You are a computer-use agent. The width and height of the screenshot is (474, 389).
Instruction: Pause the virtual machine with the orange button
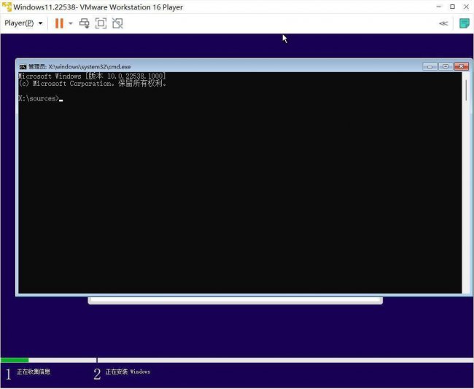click(59, 23)
